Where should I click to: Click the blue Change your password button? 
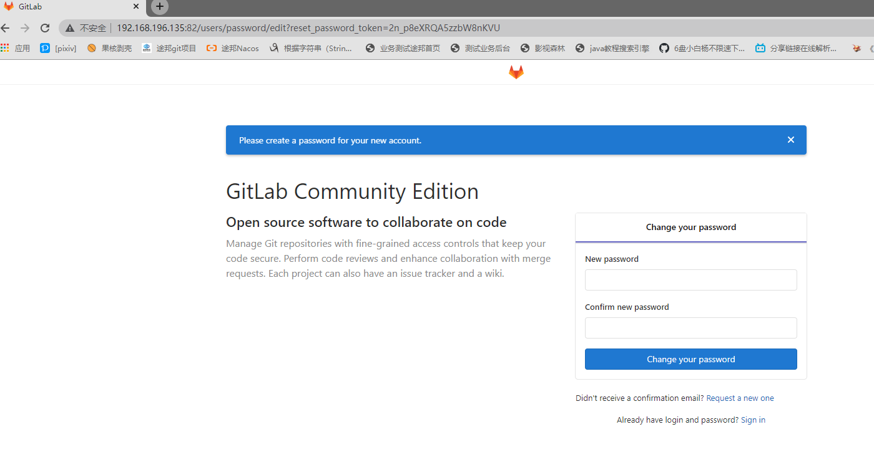tap(690, 359)
